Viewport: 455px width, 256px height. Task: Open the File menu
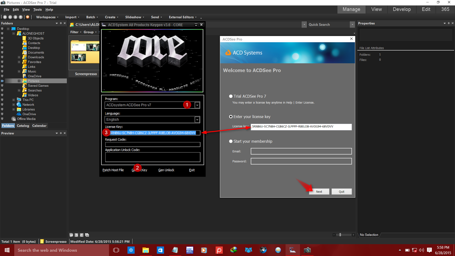7,10
